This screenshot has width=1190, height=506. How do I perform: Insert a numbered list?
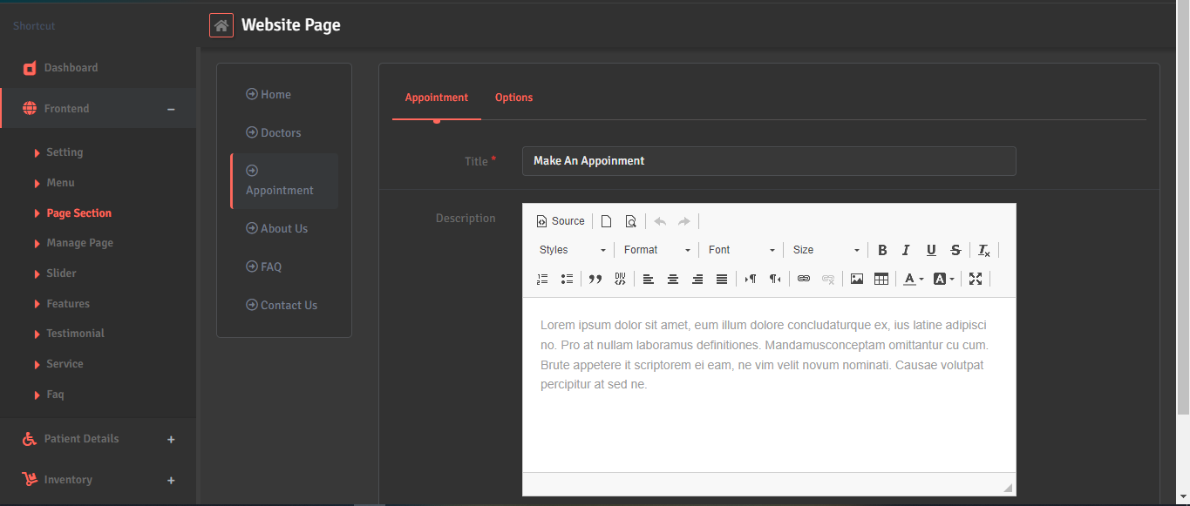542,279
